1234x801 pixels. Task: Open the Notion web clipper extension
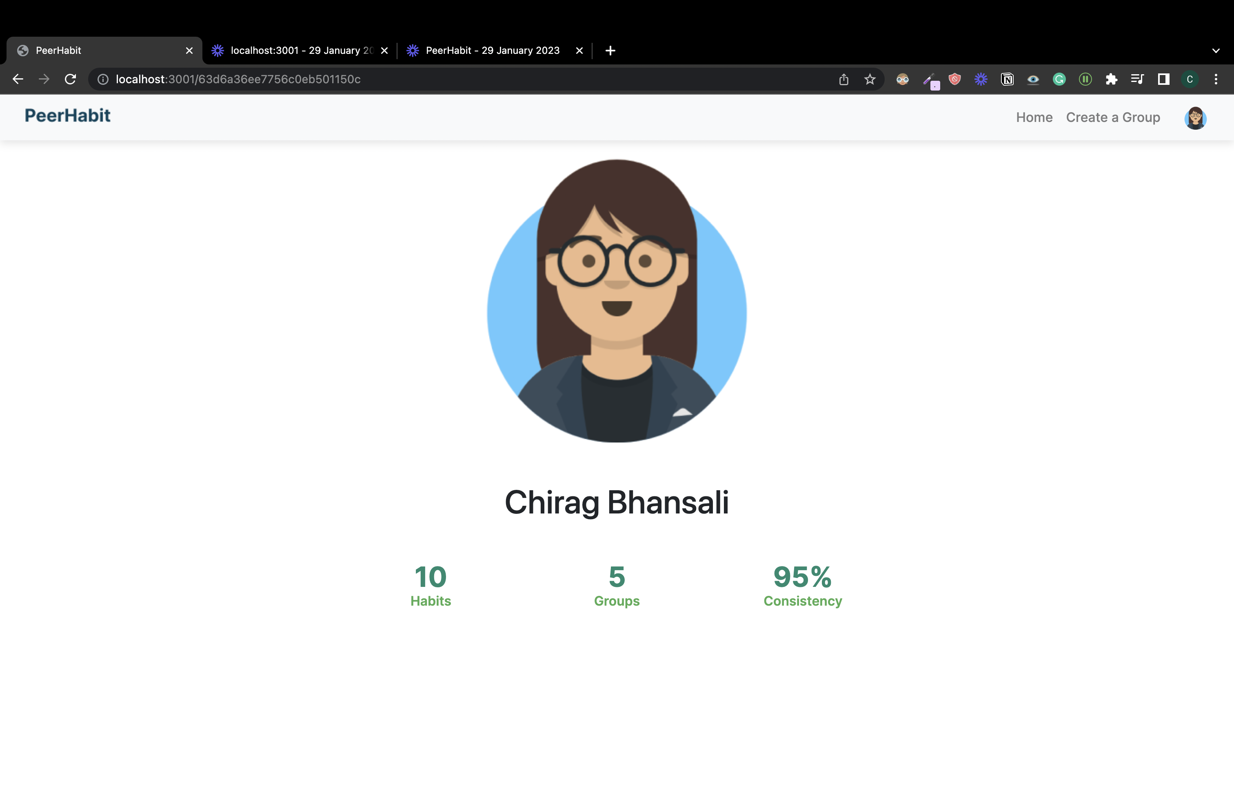tap(1007, 79)
